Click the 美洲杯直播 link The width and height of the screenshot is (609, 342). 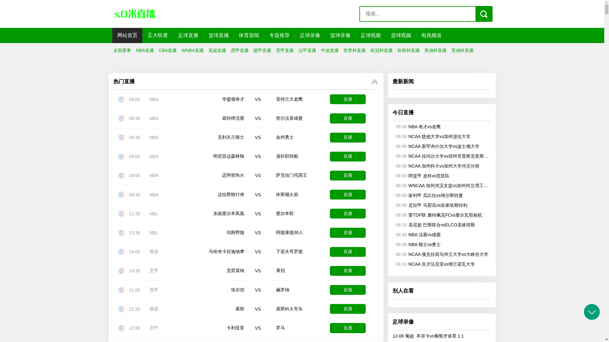[x=435, y=51]
